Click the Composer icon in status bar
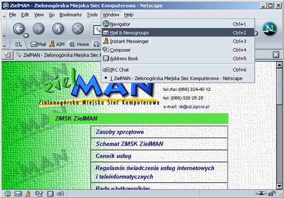Image resolution: width=284 pixels, height=198 pixels. point(39,194)
